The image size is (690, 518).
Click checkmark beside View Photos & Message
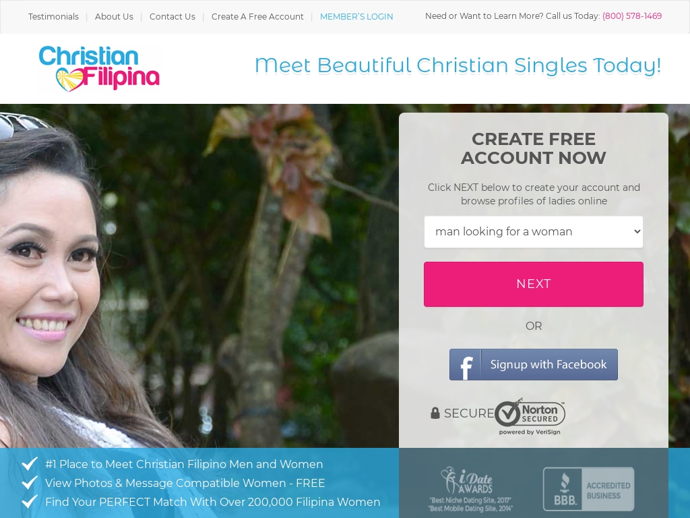[x=30, y=483]
